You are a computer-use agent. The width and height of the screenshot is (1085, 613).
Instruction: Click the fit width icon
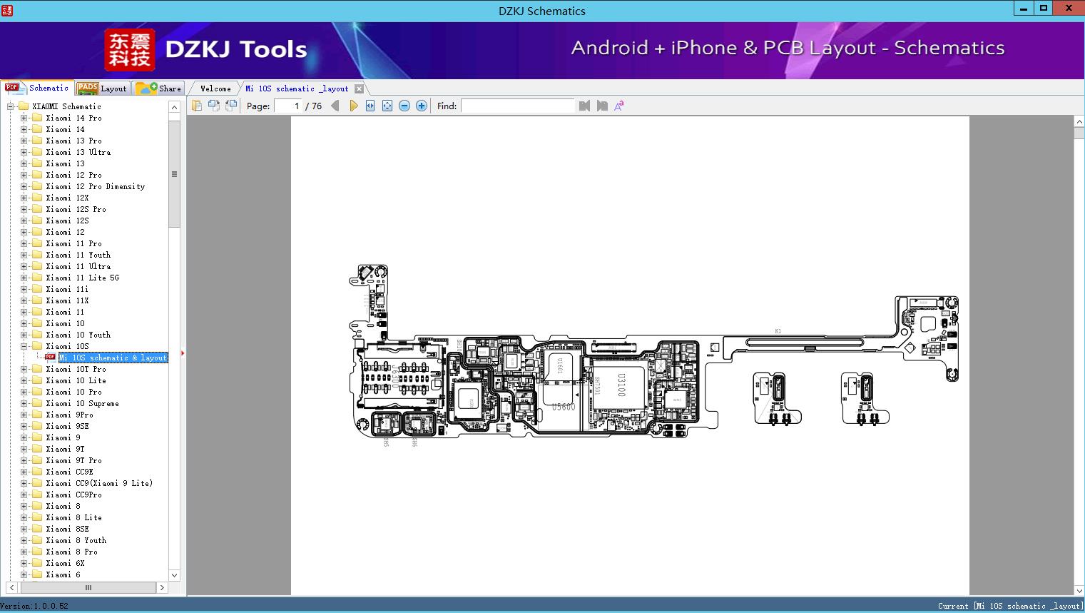[370, 106]
